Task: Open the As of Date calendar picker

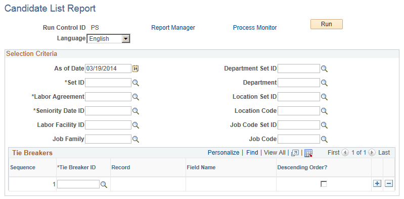Action: tap(136, 69)
